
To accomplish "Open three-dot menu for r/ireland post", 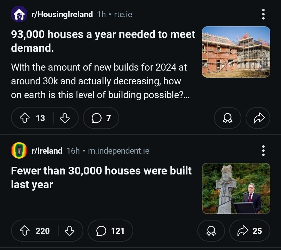I will point(263,151).
